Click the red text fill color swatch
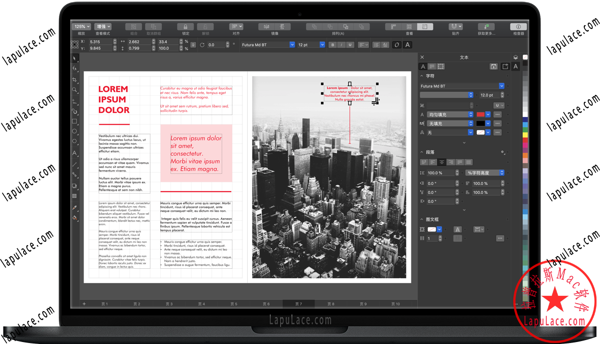 click(x=481, y=115)
